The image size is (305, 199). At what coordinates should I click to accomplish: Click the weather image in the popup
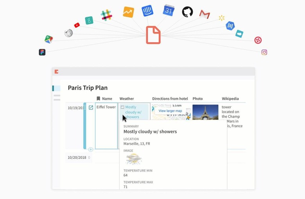[x=134, y=159]
